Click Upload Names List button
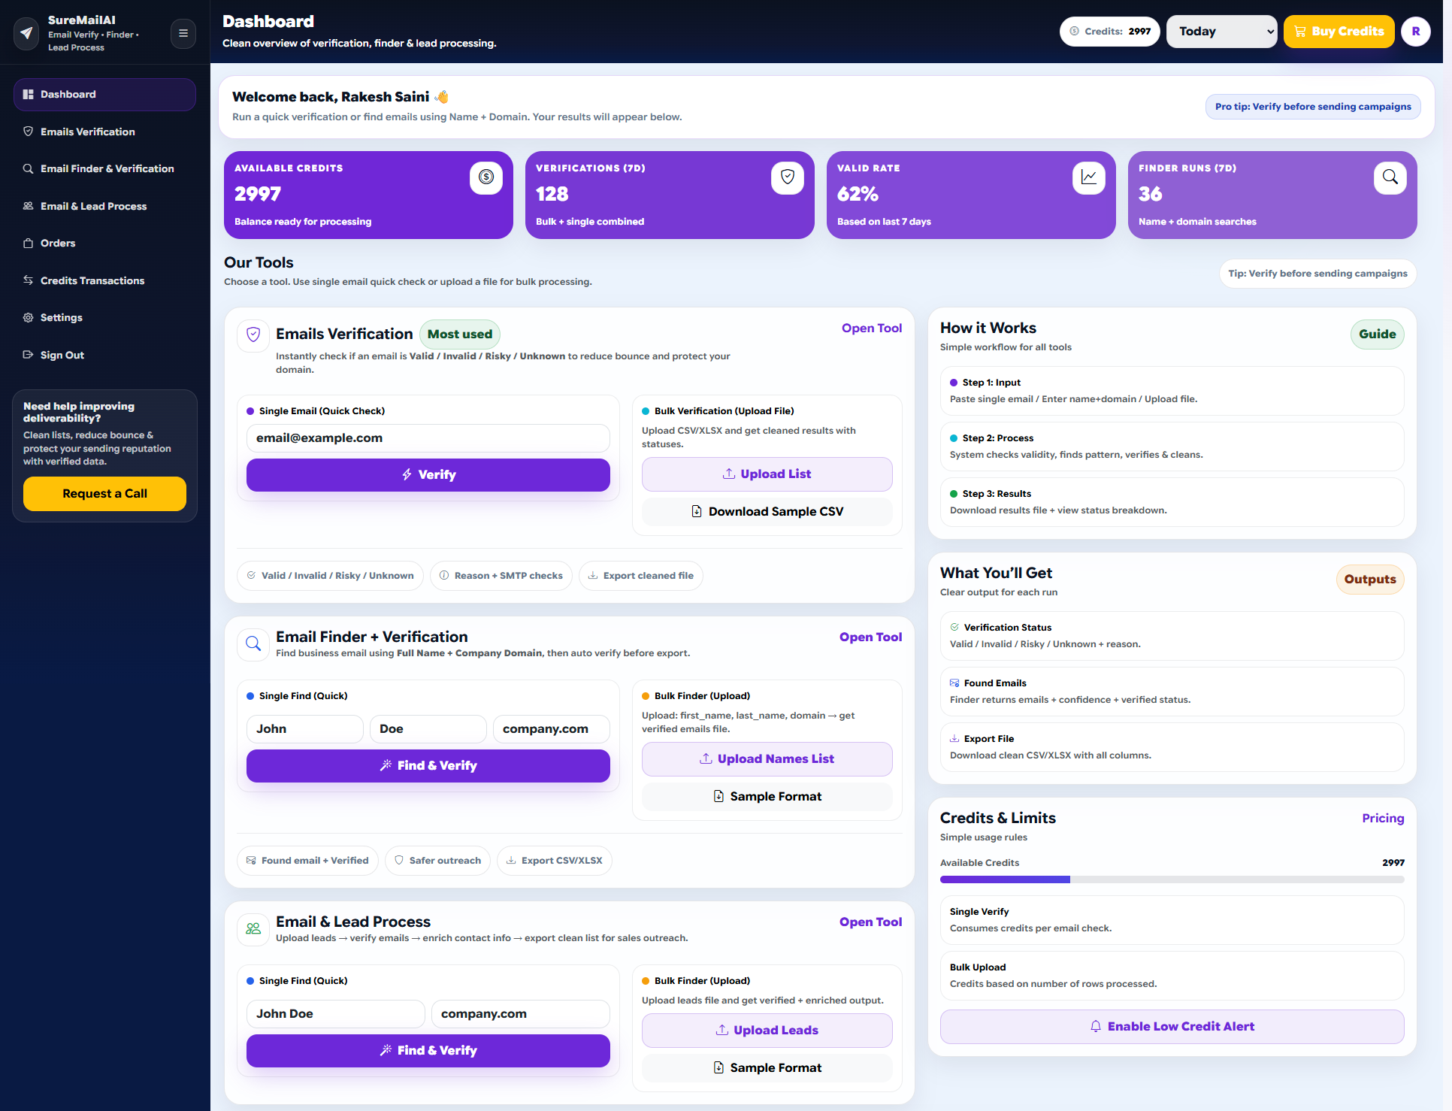The width and height of the screenshot is (1452, 1111). pyautogui.click(x=767, y=759)
